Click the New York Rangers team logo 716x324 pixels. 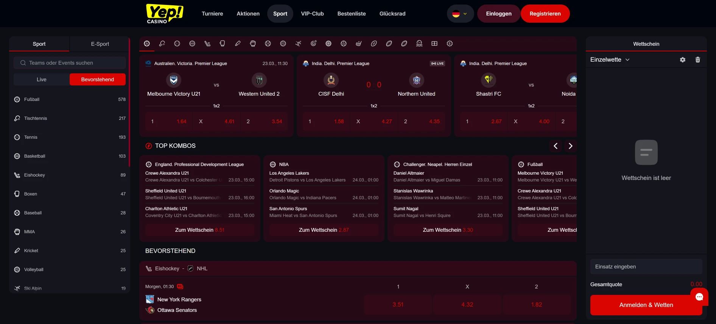click(x=150, y=299)
